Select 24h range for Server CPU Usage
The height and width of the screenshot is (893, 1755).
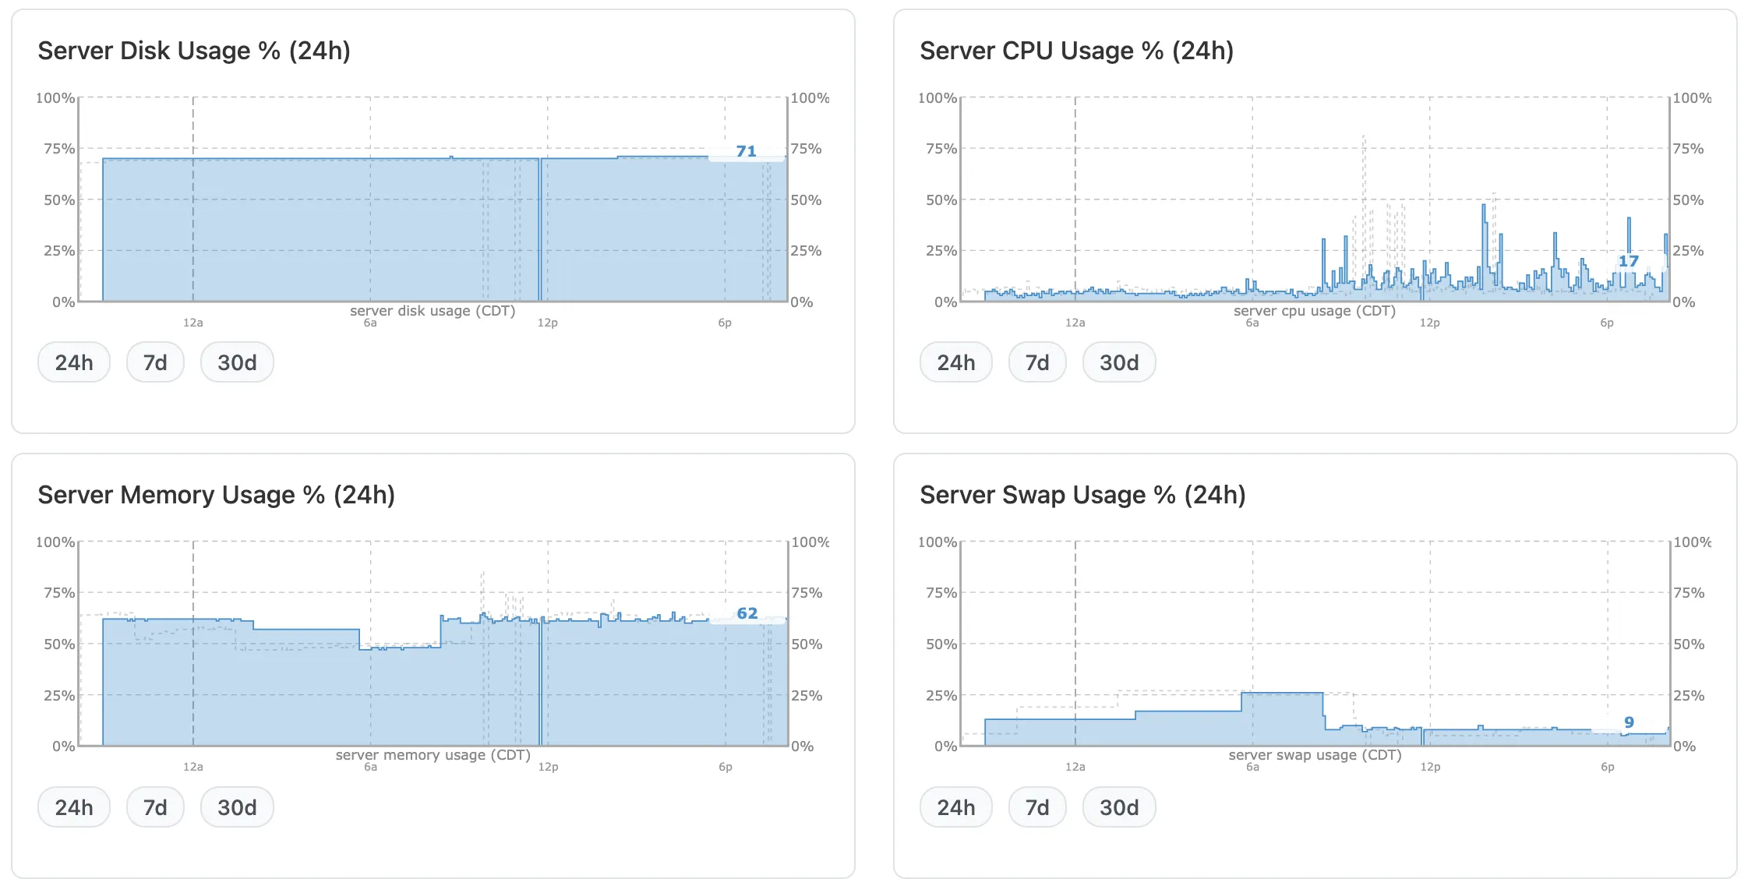(x=956, y=362)
